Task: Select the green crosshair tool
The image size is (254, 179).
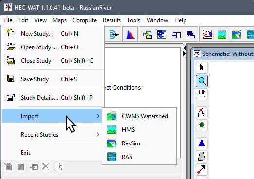Action: pos(202,125)
